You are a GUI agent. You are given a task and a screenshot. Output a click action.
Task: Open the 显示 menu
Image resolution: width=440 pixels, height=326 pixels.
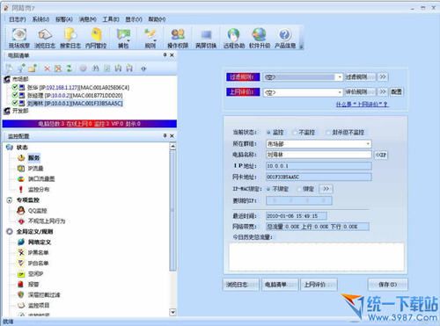pos(134,19)
